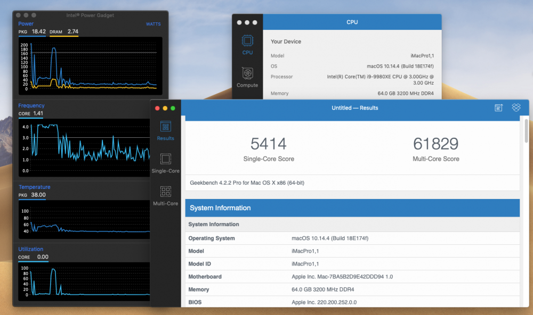Click the Intel Power Gadget window title

coord(90,15)
